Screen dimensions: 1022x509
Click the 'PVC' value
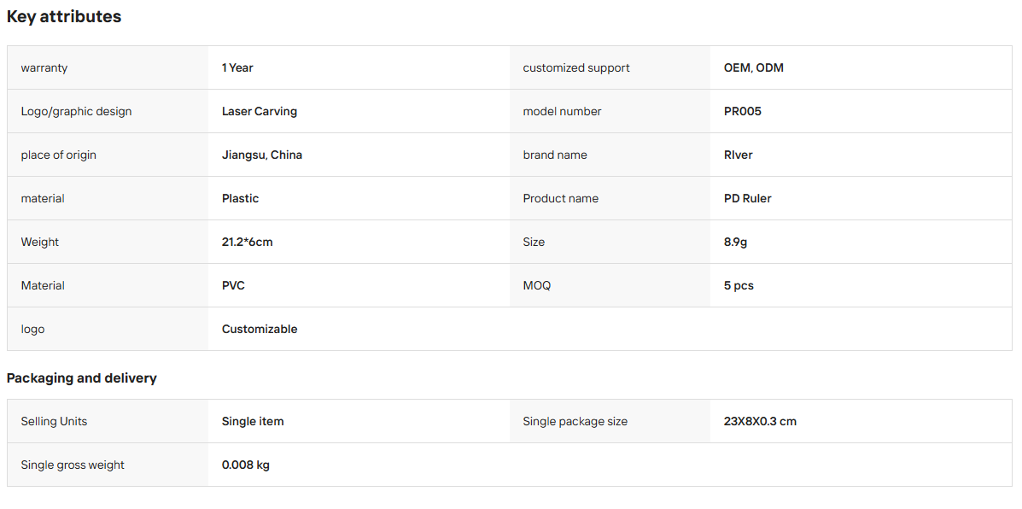233,285
